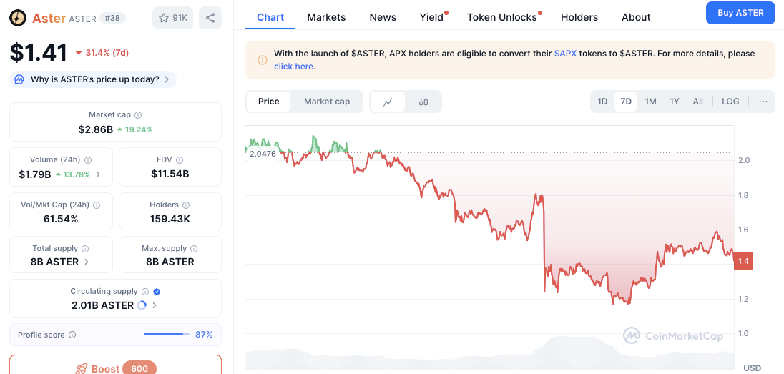Screen dimensions: 784x374
Task: Click the share icon next to watchlist star
Action: point(210,18)
